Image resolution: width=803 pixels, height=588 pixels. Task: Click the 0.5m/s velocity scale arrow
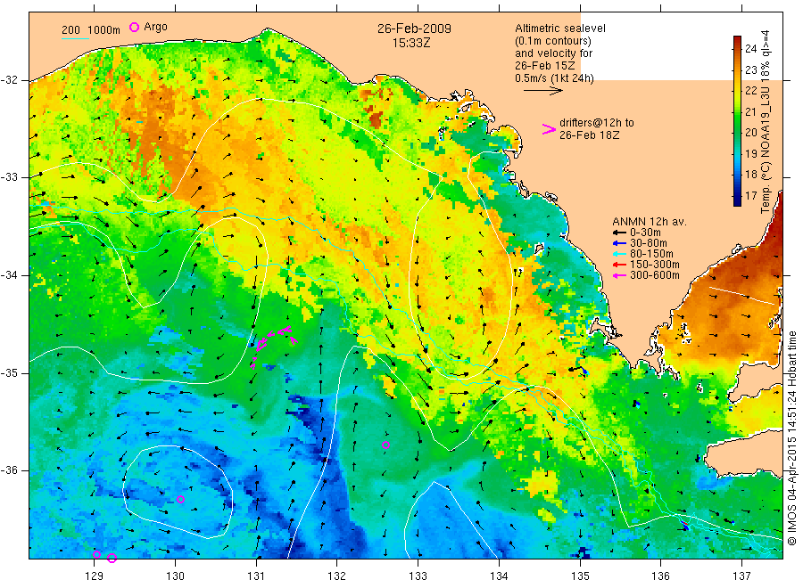542,91
